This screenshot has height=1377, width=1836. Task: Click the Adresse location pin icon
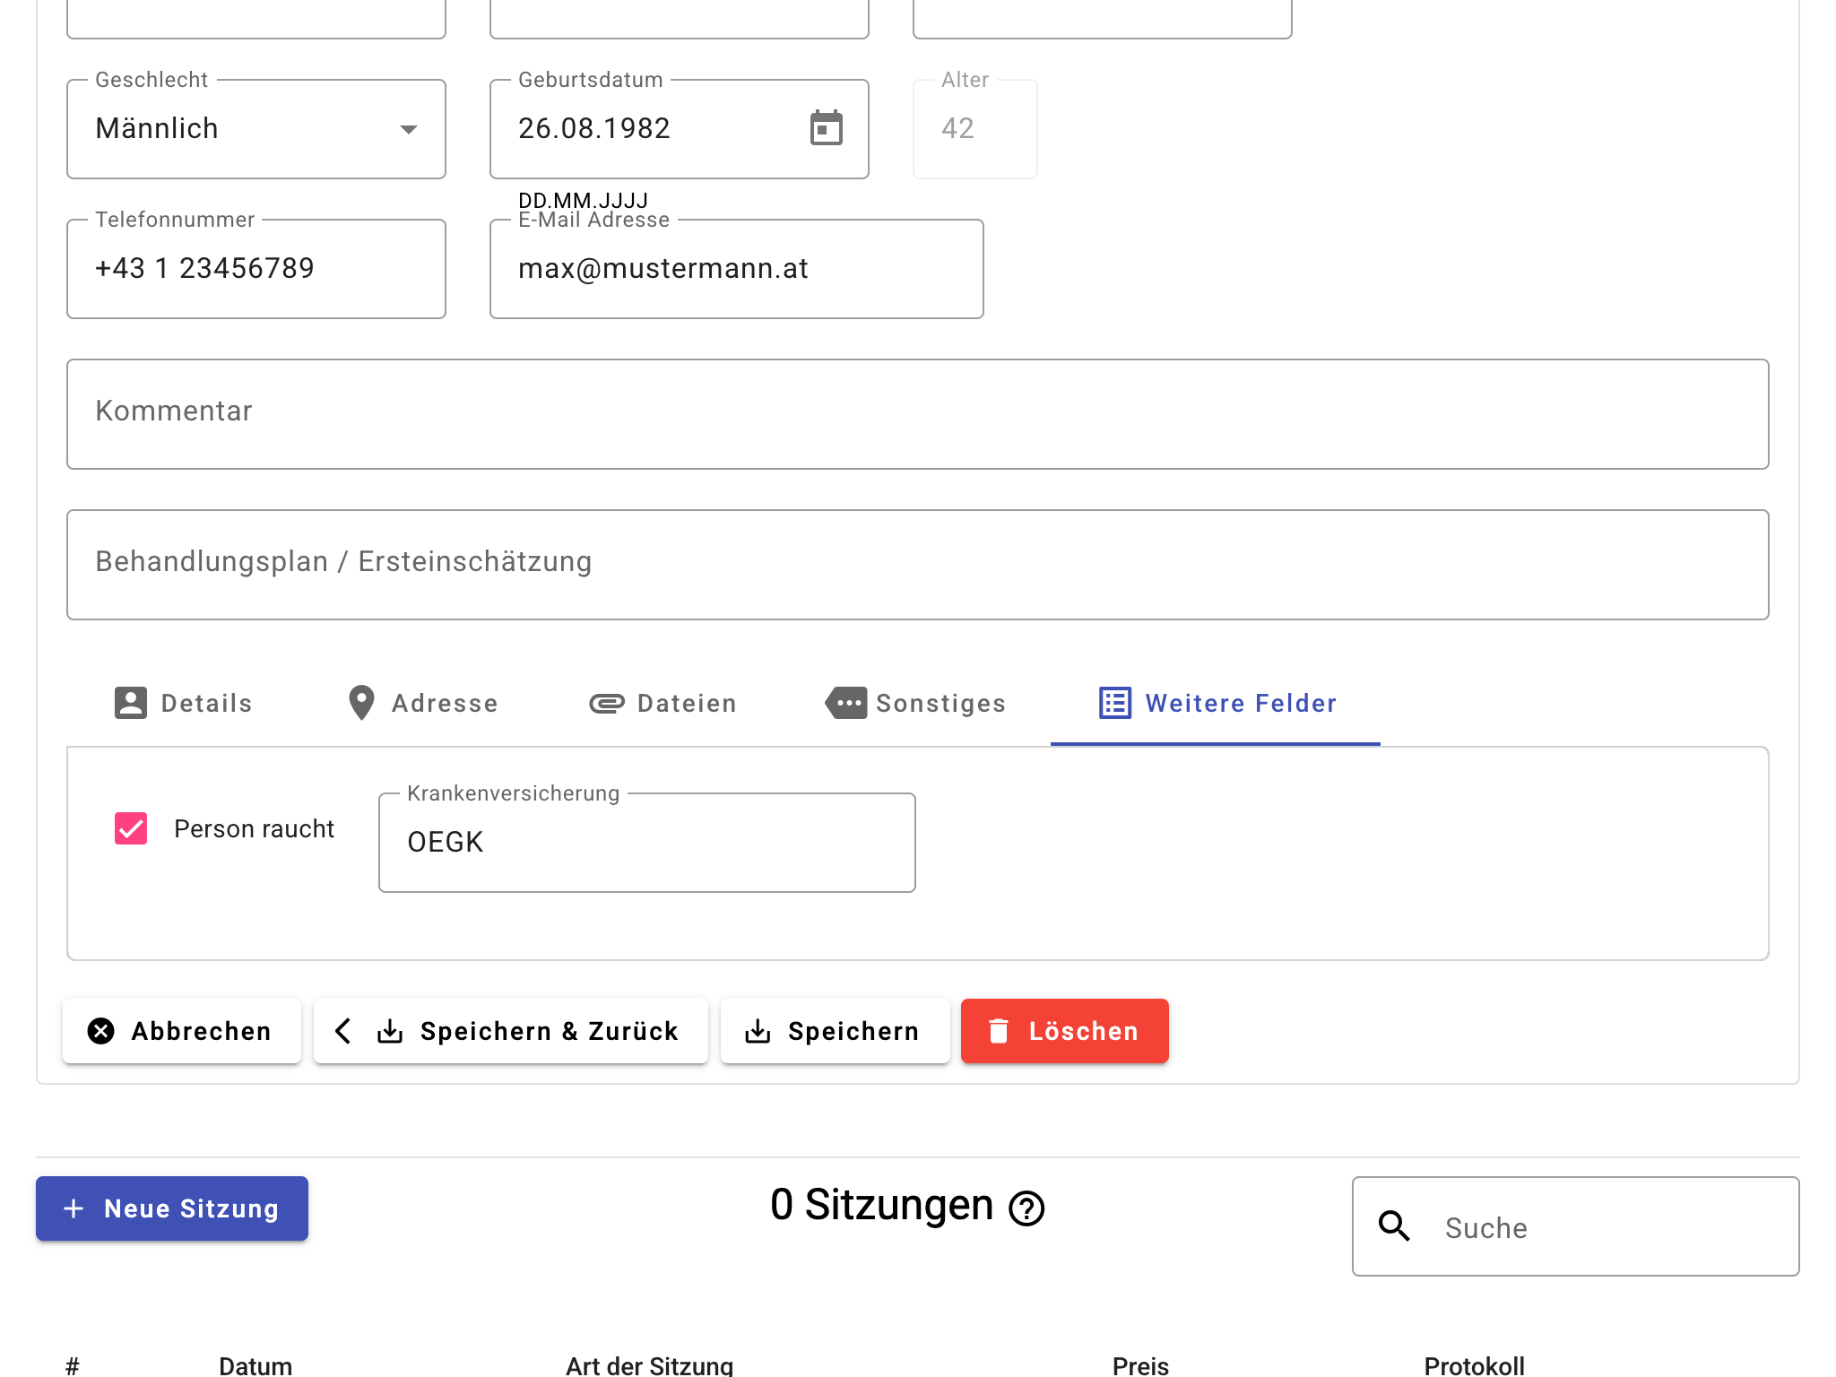point(361,703)
